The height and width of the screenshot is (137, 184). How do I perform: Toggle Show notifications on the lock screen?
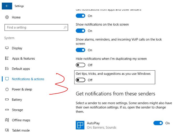click(x=80, y=31)
